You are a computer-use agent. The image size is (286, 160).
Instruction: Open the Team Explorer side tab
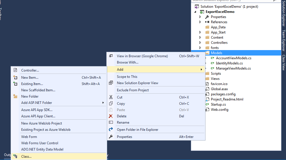click(x=284, y=40)
